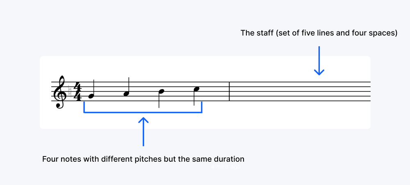Select the fourth quarter note head
The image size is (410, 185).
tap(197, 89)
